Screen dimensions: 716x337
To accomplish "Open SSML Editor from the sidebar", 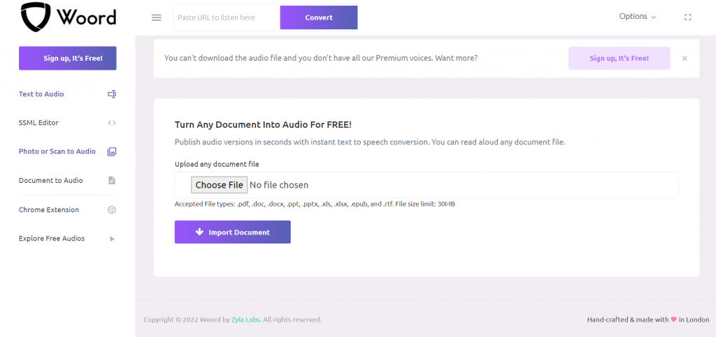I will tap(38, 123).
